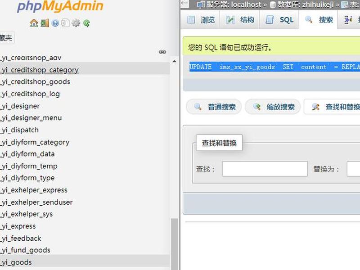
Task: Click the insert tab icon after 搜索
Action: pos(348,20)
